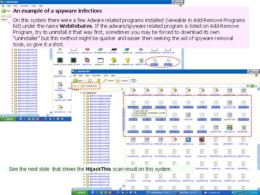
Task: Click the Forward arrow in front Explorer toolbar
Action: [90, 81]
